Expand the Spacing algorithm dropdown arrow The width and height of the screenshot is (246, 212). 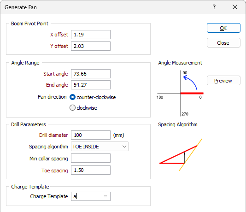[124, 147]
